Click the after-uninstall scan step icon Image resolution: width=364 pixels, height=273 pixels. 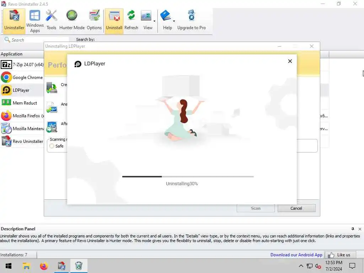[x=52, y=127]
